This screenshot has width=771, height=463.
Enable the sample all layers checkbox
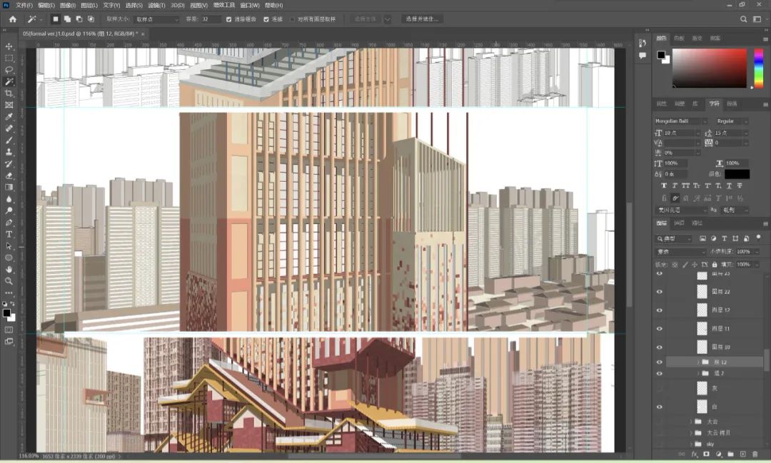click(292, 19)
